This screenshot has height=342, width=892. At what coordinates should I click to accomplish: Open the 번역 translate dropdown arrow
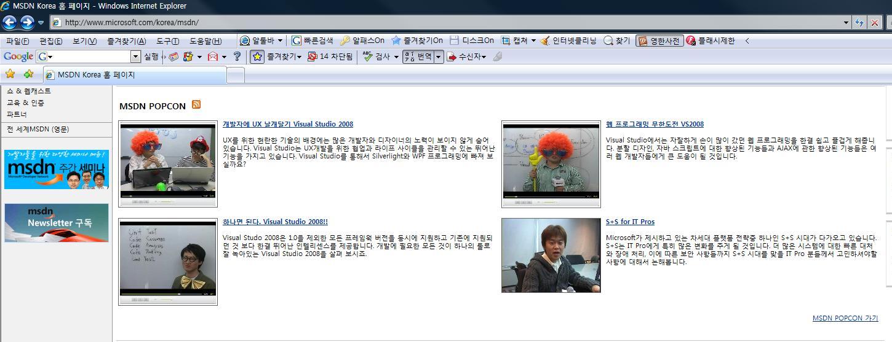click(x=439, y=56)
